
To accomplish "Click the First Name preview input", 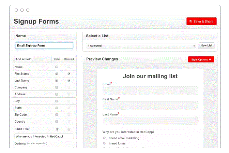I will (x=150, y=106).
